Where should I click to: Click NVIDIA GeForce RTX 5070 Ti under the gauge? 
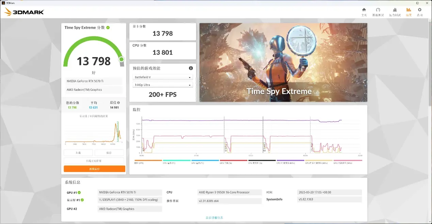(93, 81)
